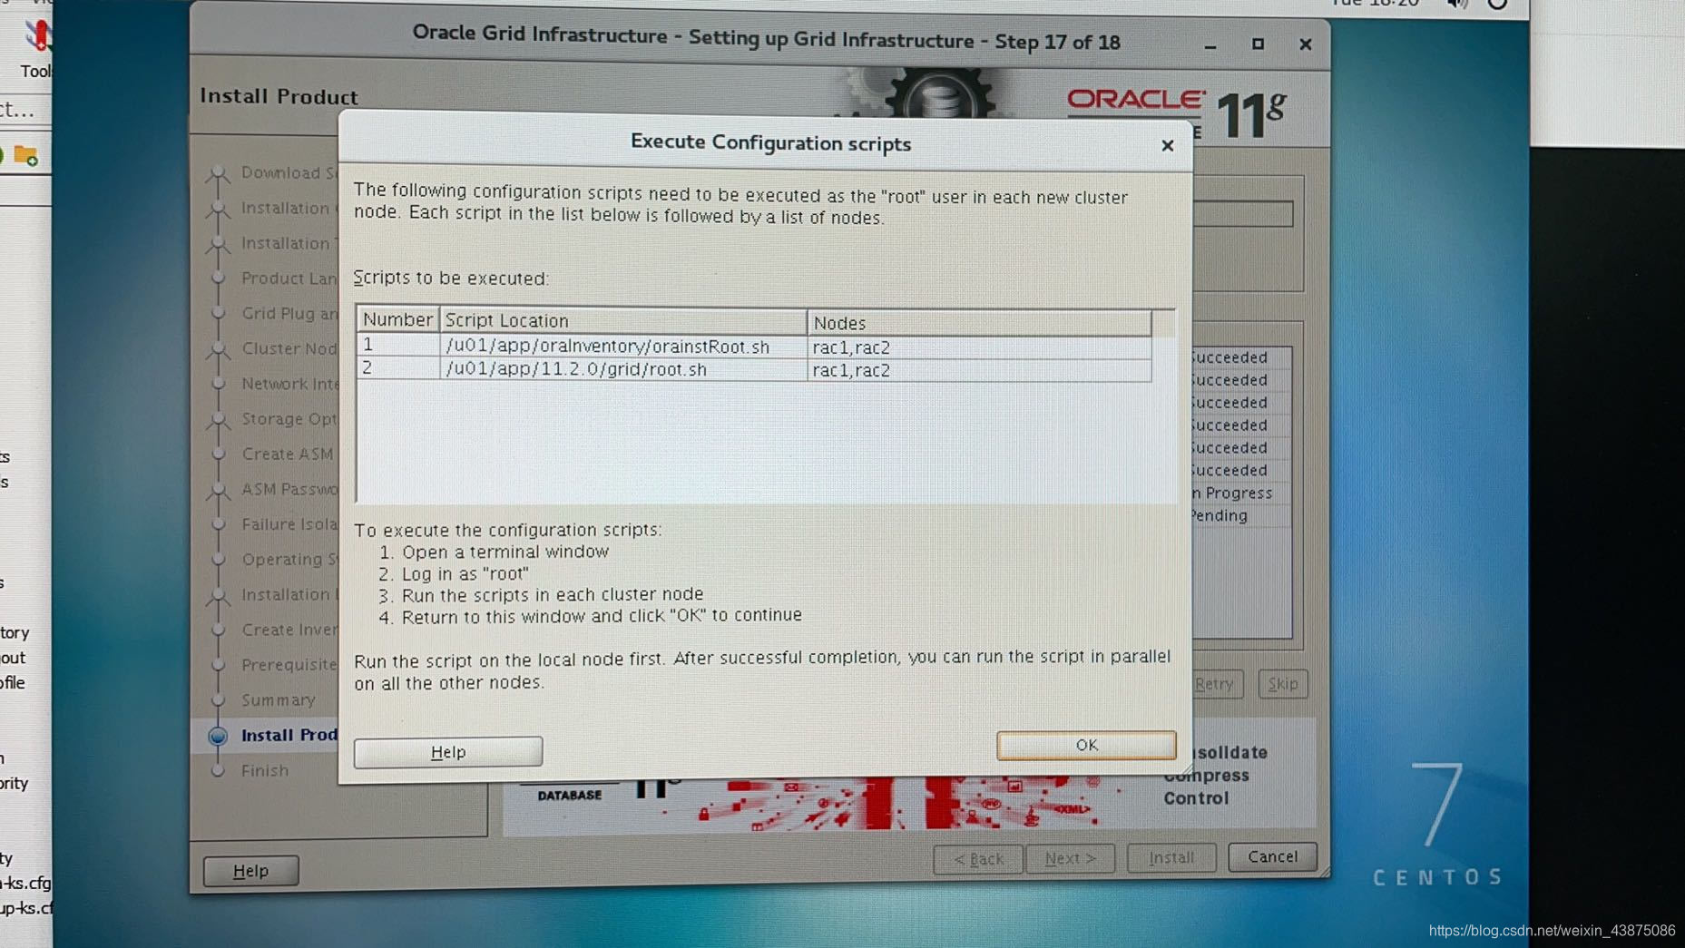Viewport: 1685px width, 948px height.
Task: Click the volume icon in top bar
Action: [1456, 5]
